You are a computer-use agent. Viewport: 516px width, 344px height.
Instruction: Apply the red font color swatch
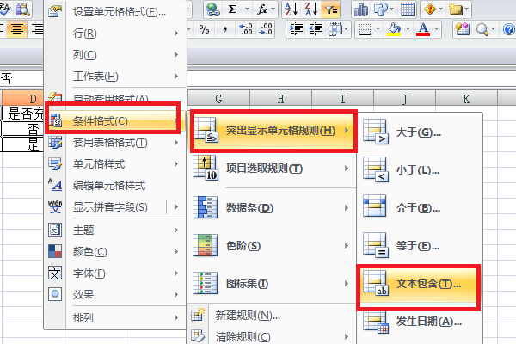coord(423,29)
